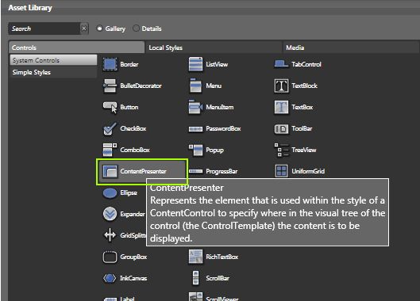Click the BulletDecorator label text
Viewport: 420px width, 301px height.
[141, 86]
